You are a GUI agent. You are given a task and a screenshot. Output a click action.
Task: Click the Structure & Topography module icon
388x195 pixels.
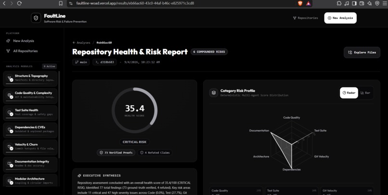pyautogui.click(x=10, y=78)
